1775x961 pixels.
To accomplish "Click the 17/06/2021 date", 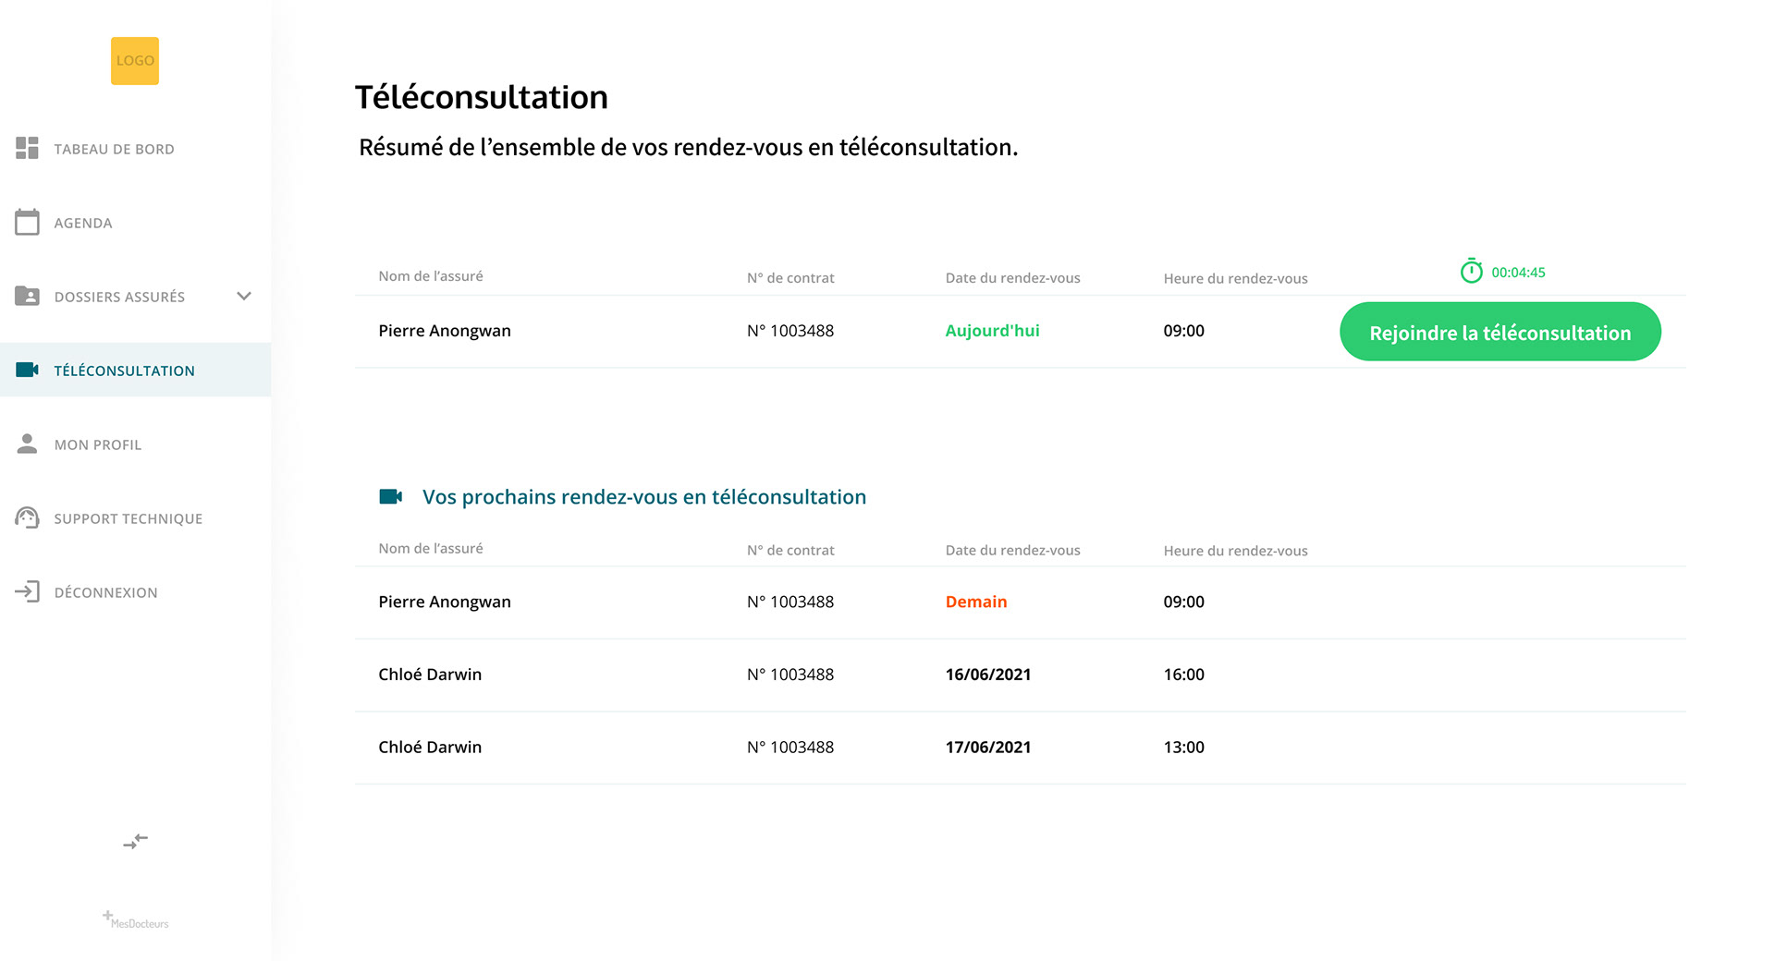I will pos(988,747).
